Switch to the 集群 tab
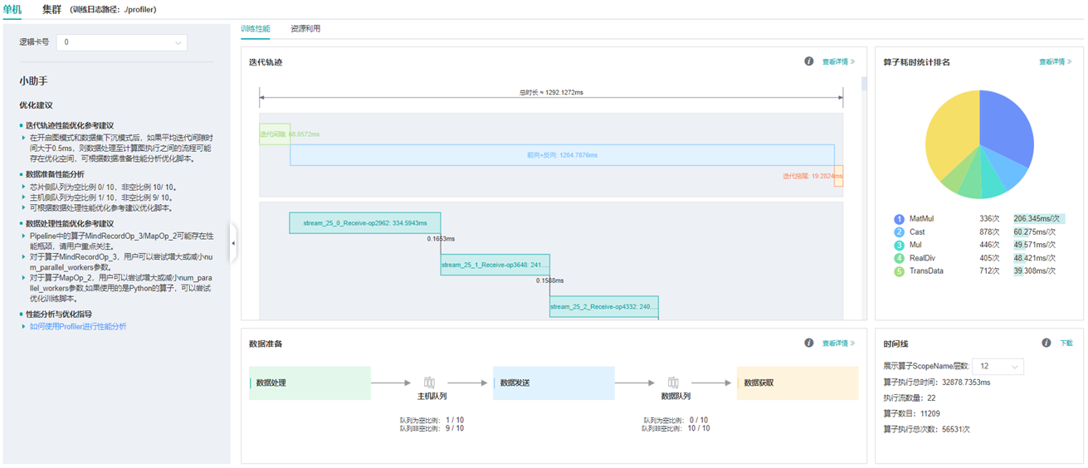Image resolution: width=1088 pixels, height=468 pixels. tap(51, 9)
